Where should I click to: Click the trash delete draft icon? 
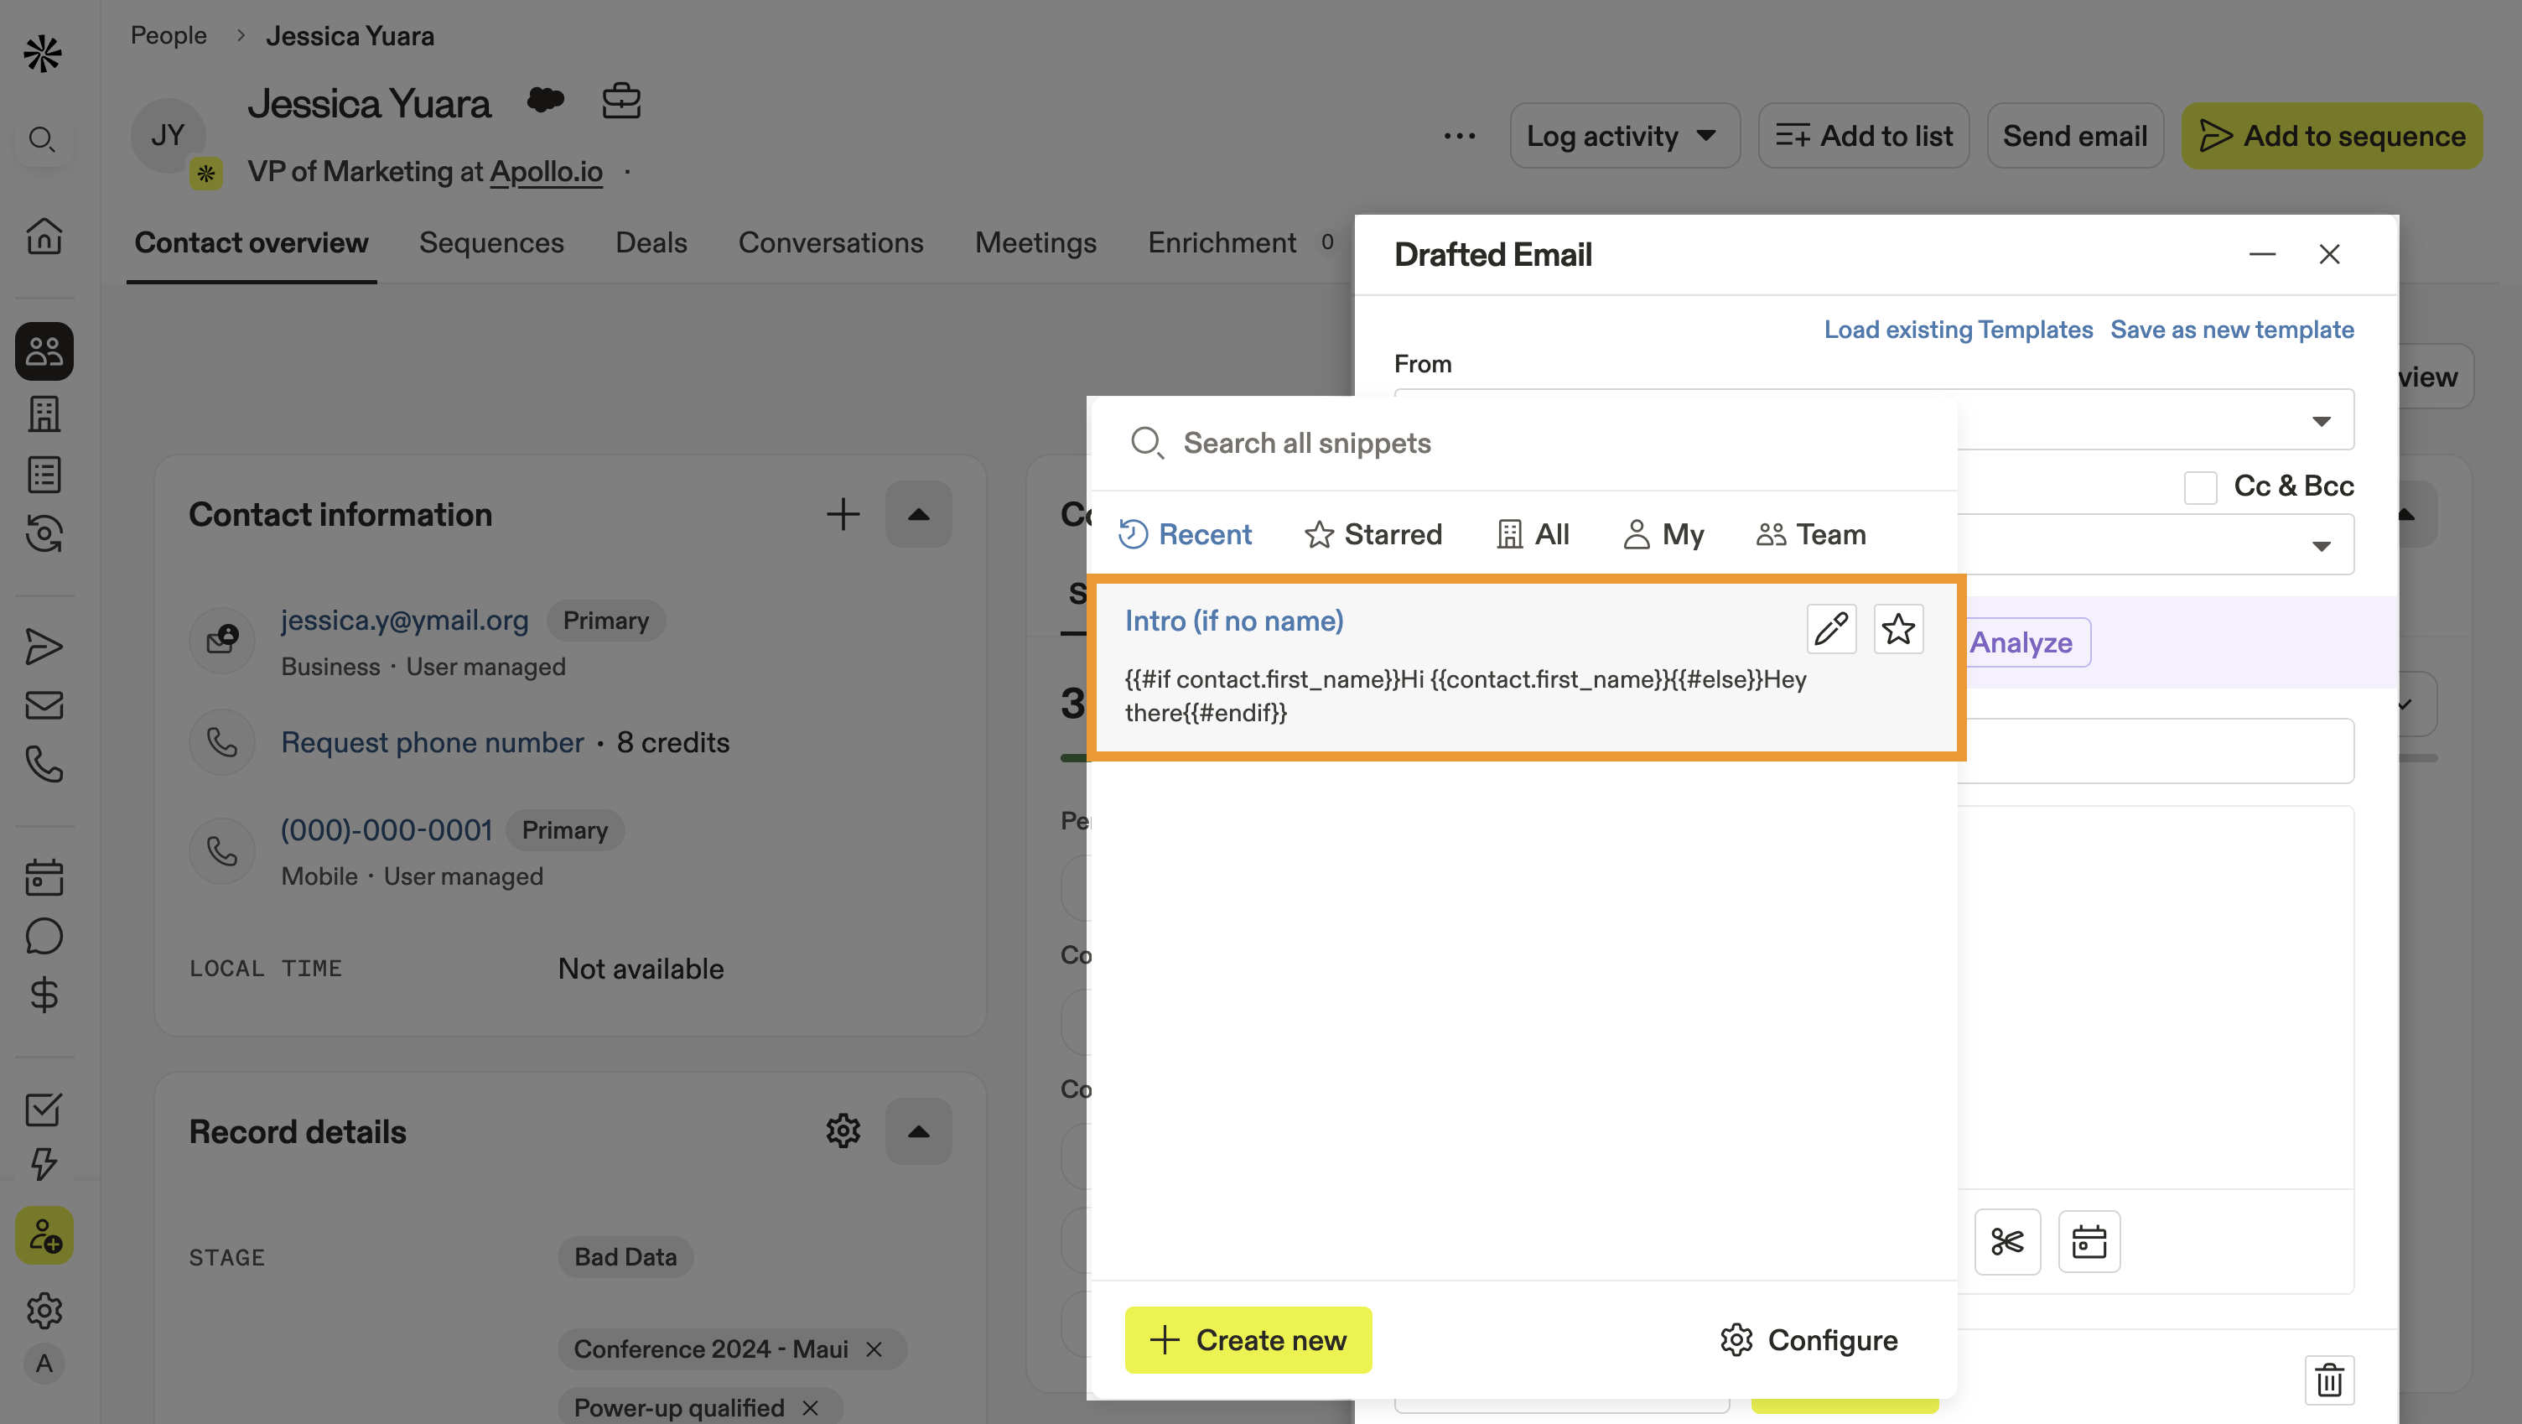pyautogui.click(x=2328, y=1381)
